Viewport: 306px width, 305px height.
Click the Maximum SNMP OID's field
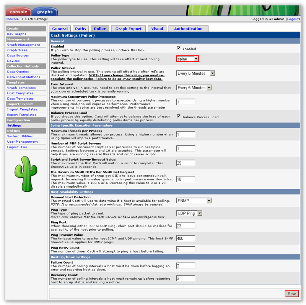click(x=186, y=179)
